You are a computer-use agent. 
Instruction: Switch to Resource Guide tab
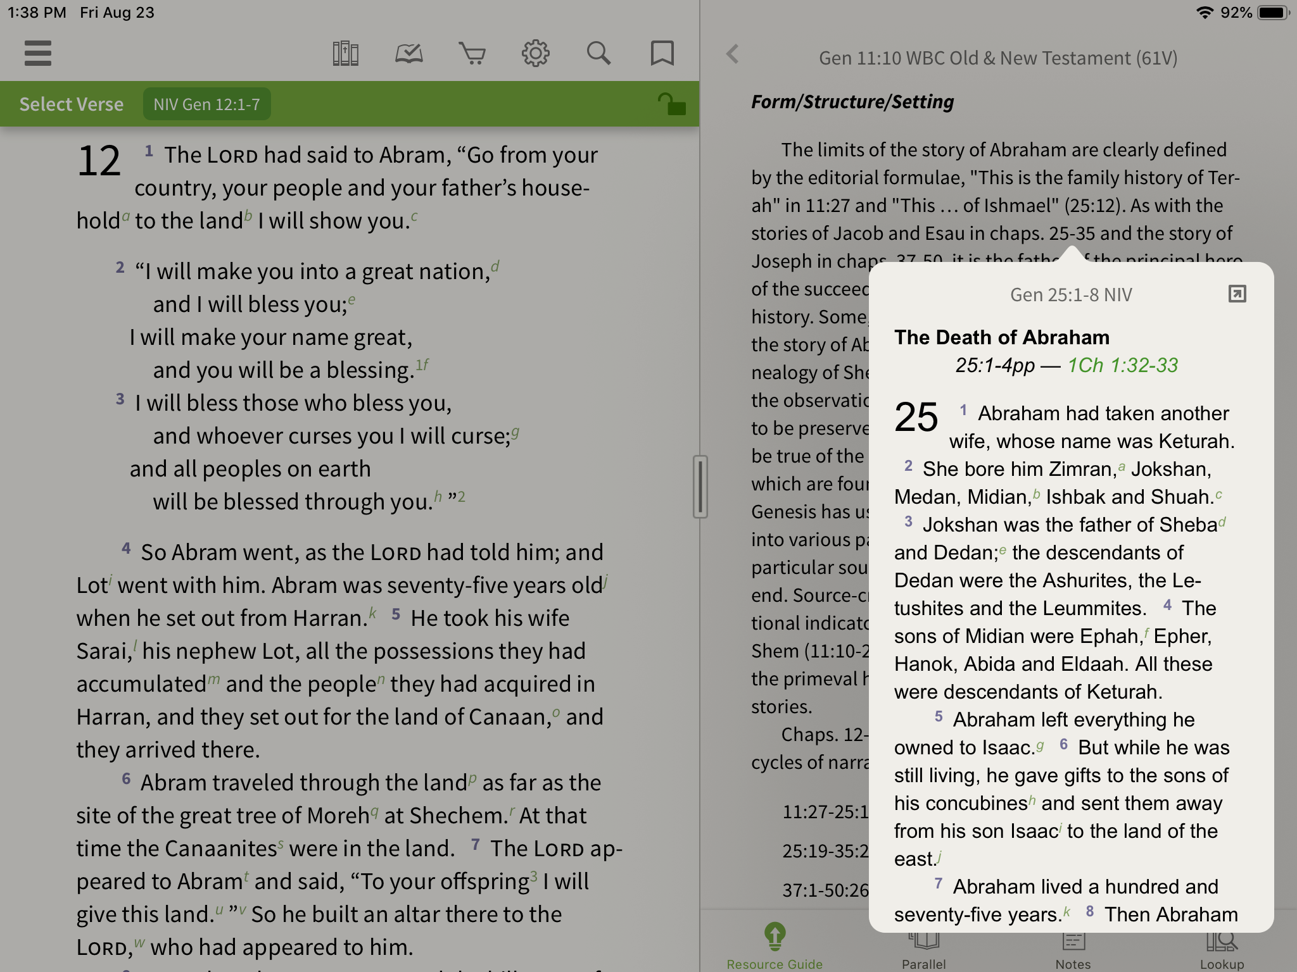tap(775, 946)
